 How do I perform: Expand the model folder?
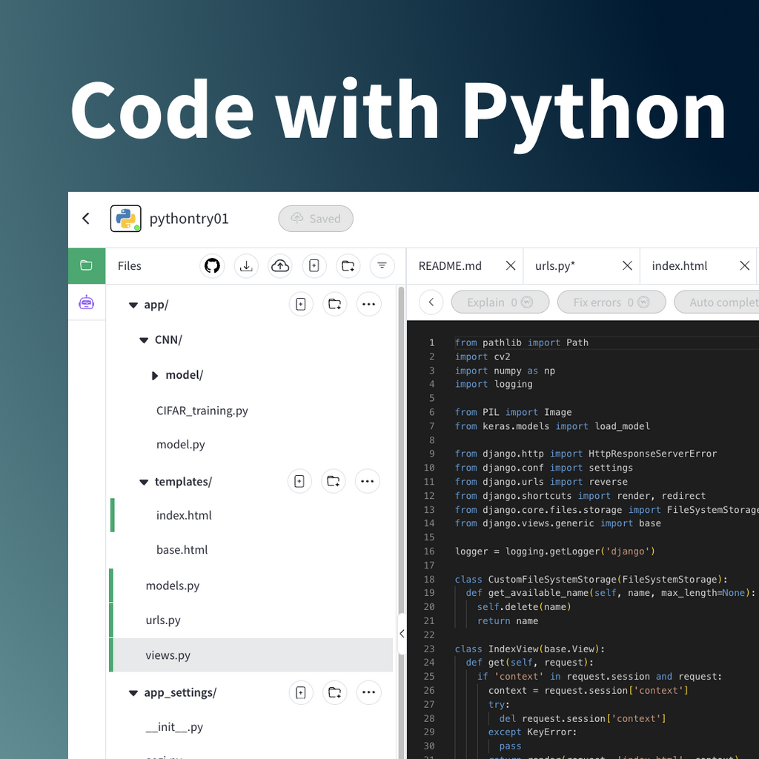click(x=154, y=375)
